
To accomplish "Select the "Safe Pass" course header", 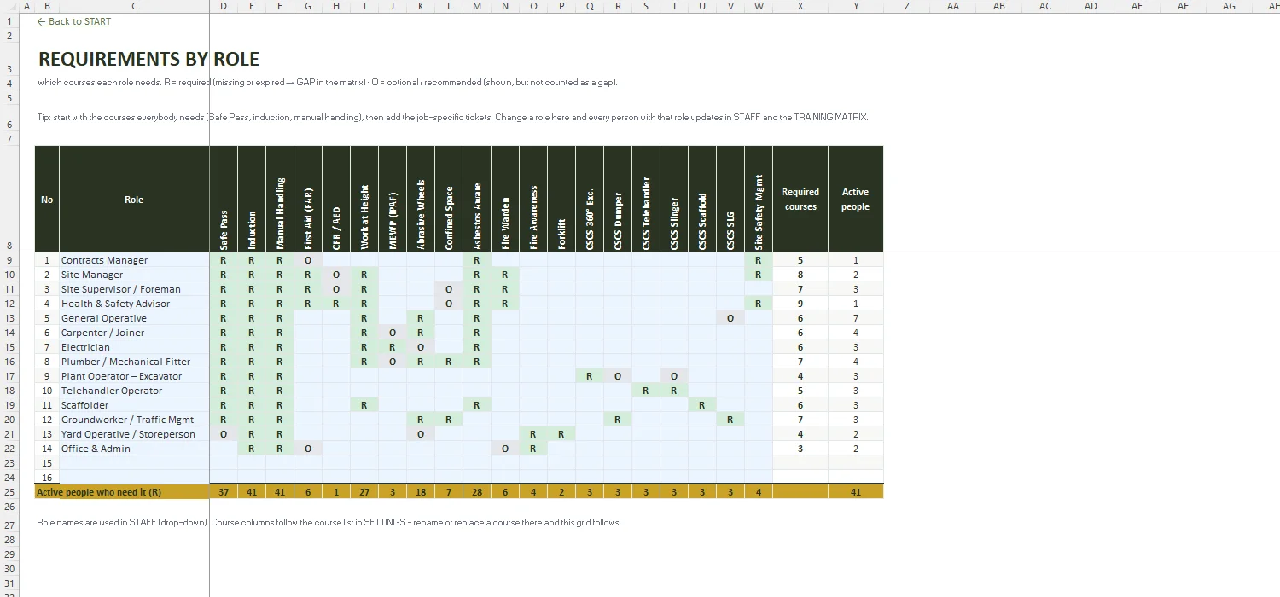I will click(224, 199).
